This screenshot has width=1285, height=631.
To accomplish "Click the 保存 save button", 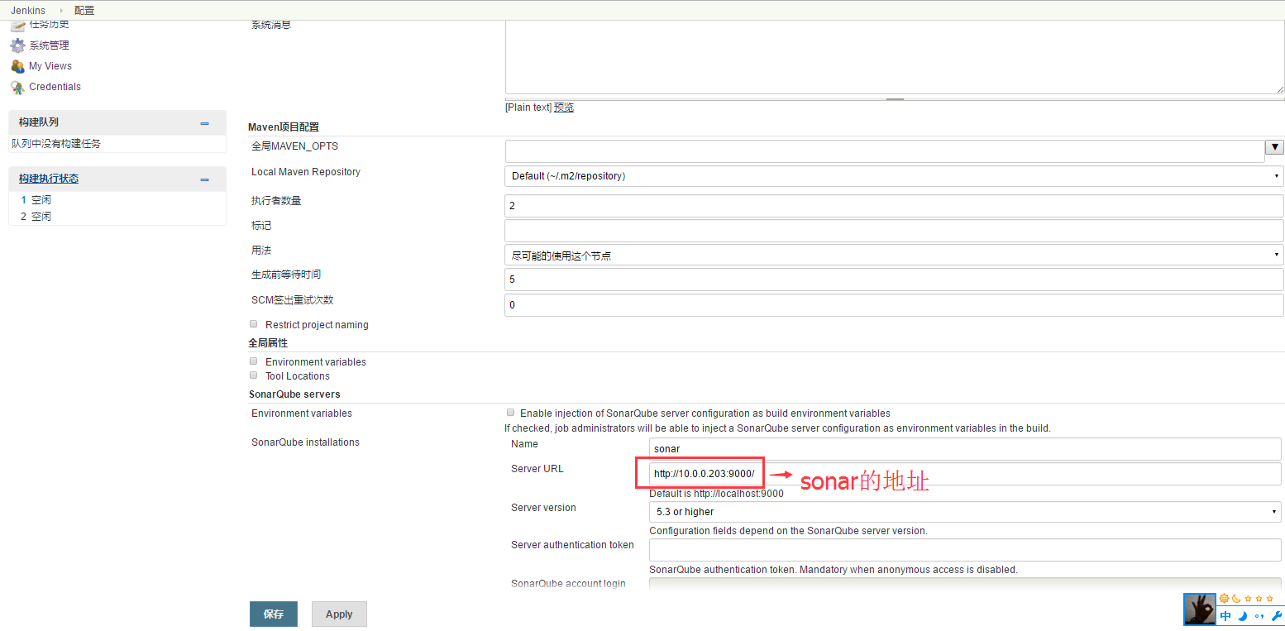I will click(x=274, y=614).
